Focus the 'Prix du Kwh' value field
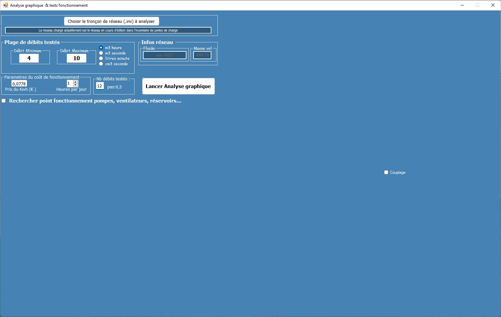 19,84
